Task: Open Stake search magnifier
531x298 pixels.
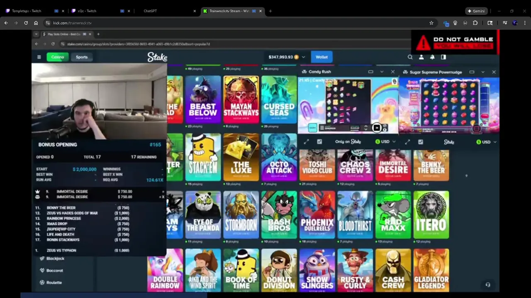Action: coord(410,57)
